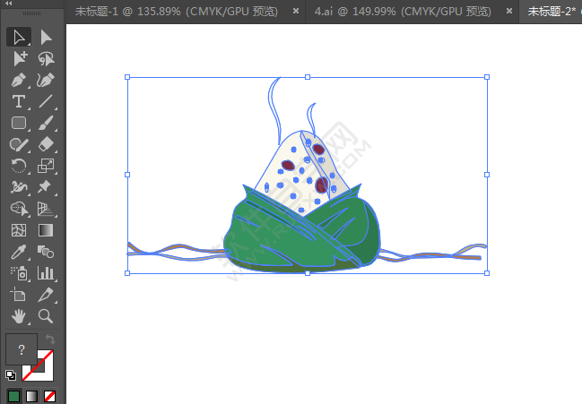Close the 未标题-1 tab

pyautogui.click(x=297, y=12)
